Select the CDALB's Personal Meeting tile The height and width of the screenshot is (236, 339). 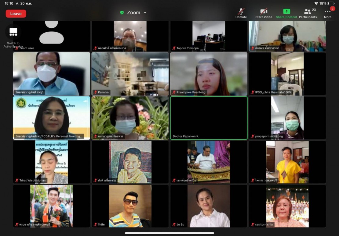click(51, 118)
